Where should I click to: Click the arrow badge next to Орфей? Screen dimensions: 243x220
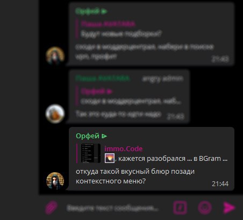[104, 136]
